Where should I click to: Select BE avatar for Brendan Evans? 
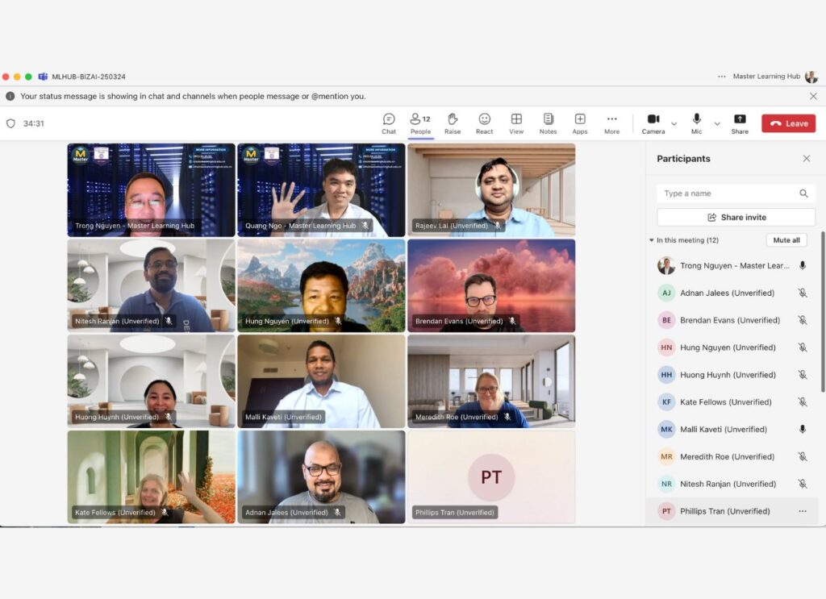666,320
